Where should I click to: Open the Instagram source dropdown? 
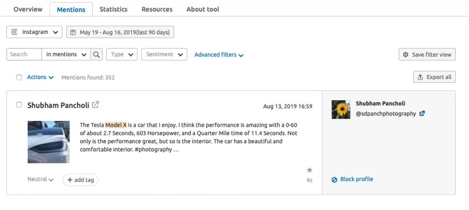(x=34, y=32)
